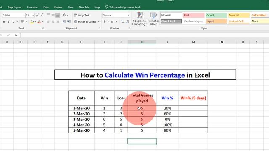Image resolution: width=269 pixels, height=151 pixels.
Task: Select the cell containing 100%
Action: click(x=167, y=125)
